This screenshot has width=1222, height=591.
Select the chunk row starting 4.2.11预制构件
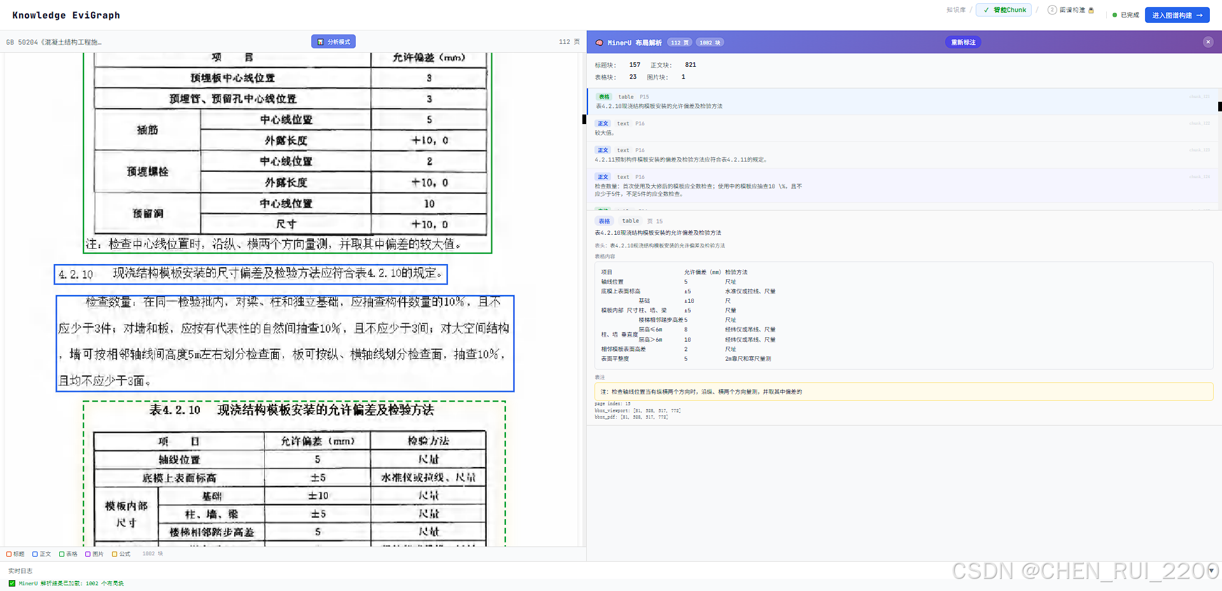tap(902, 155)
